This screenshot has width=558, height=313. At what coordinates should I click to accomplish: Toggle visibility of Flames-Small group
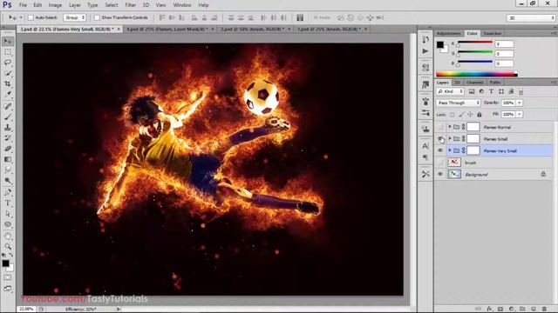[x=440, y=139]
